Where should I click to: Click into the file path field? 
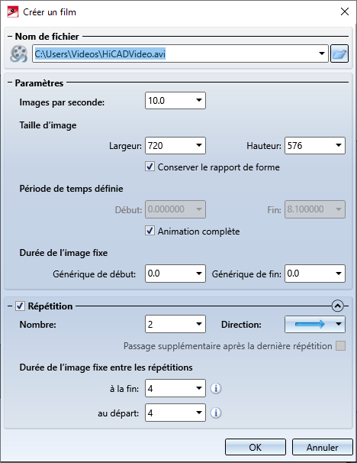[174, 53]
